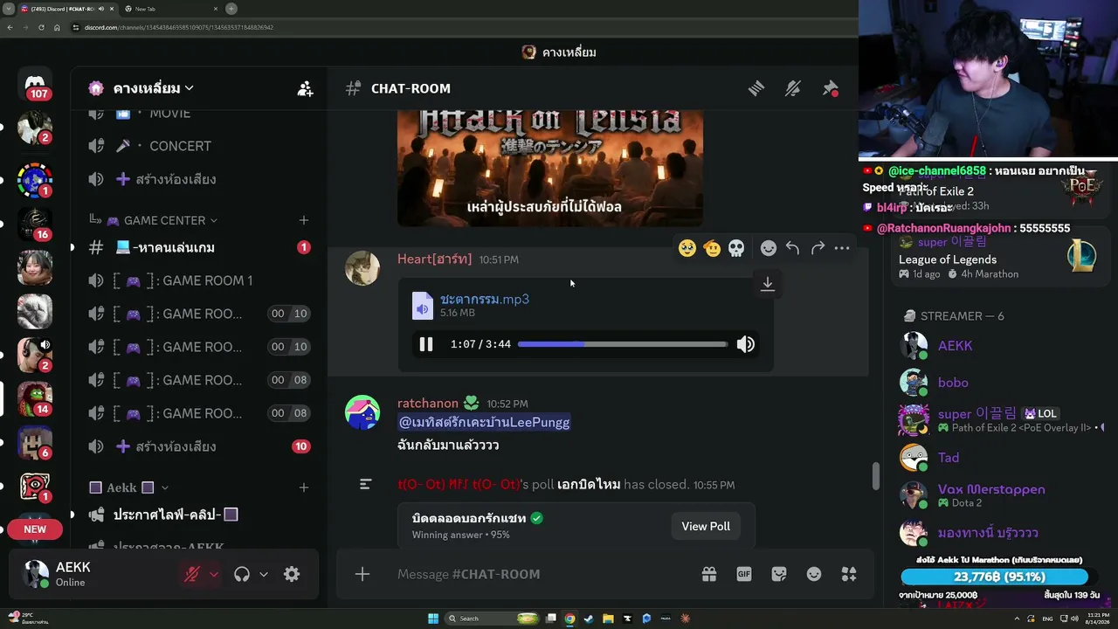Open the attachment plus button in message box
1118x629 pixels.
coord(362,574)
